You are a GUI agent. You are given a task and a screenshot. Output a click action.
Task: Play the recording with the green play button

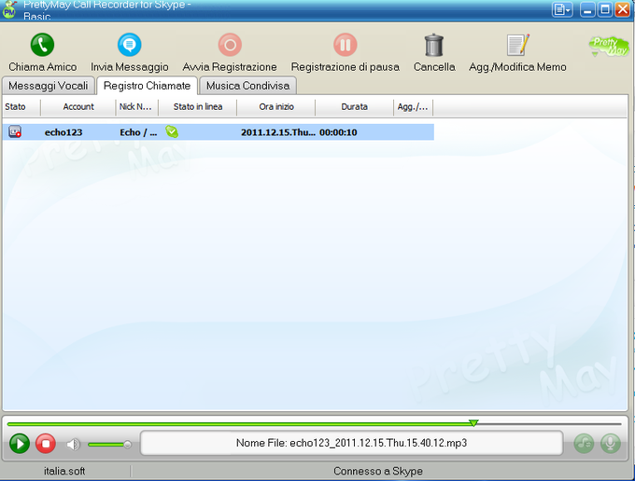20,444
